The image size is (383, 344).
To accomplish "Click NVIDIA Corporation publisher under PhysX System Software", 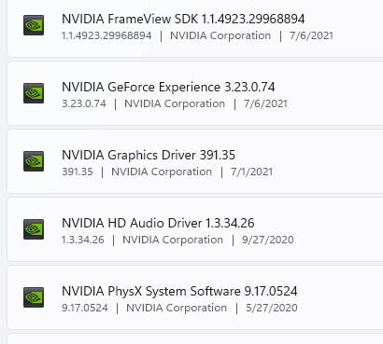I will tap(177, 308).
